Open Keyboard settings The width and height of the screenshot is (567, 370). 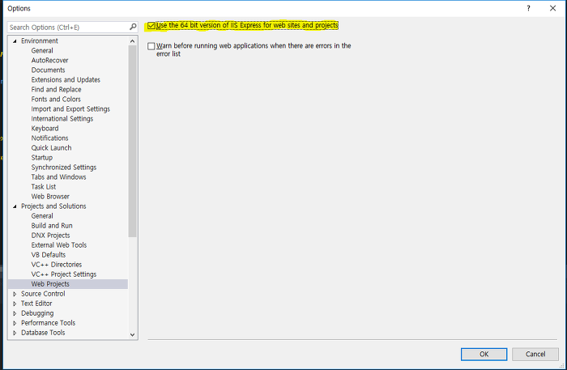coord(45,129)
